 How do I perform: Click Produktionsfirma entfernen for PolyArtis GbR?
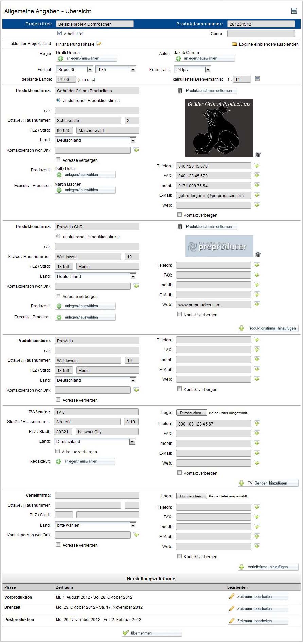pyautogui.click(x=207, y=227)
